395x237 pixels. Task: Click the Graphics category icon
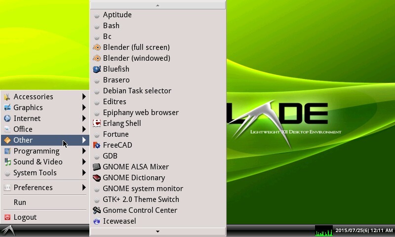[x=7, y=108]
